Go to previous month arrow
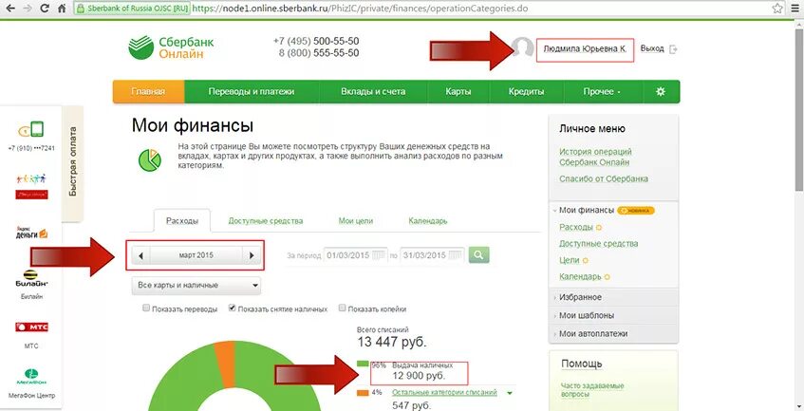The width and height of the screenshot is (804, 411). click(x=141, y=254)
